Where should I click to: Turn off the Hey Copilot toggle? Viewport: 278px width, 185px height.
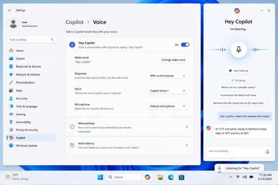pyautogui.click(x=185, y=45)
